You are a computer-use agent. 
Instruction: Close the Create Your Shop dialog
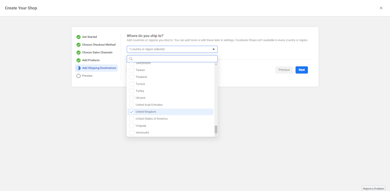pyautogui.click(x=381, y=8)
